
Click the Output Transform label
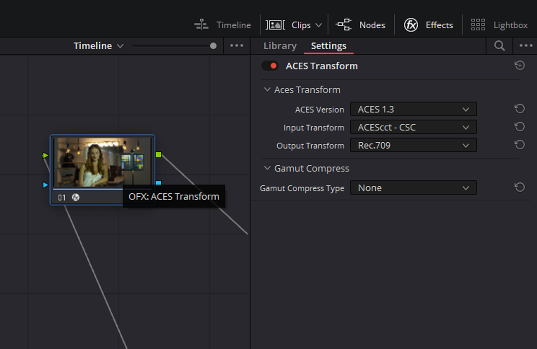coord(310,146)
